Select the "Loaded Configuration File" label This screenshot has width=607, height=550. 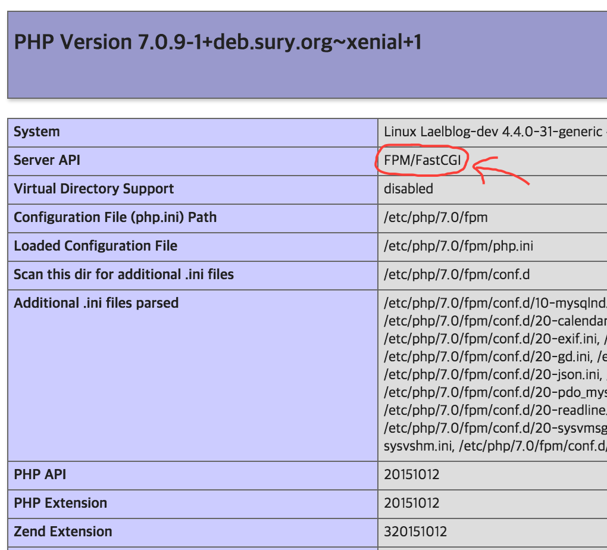click(x=96, y=246)
